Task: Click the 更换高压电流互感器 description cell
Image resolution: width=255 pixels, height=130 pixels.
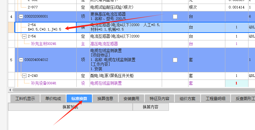Action: [x=126, y=17]
